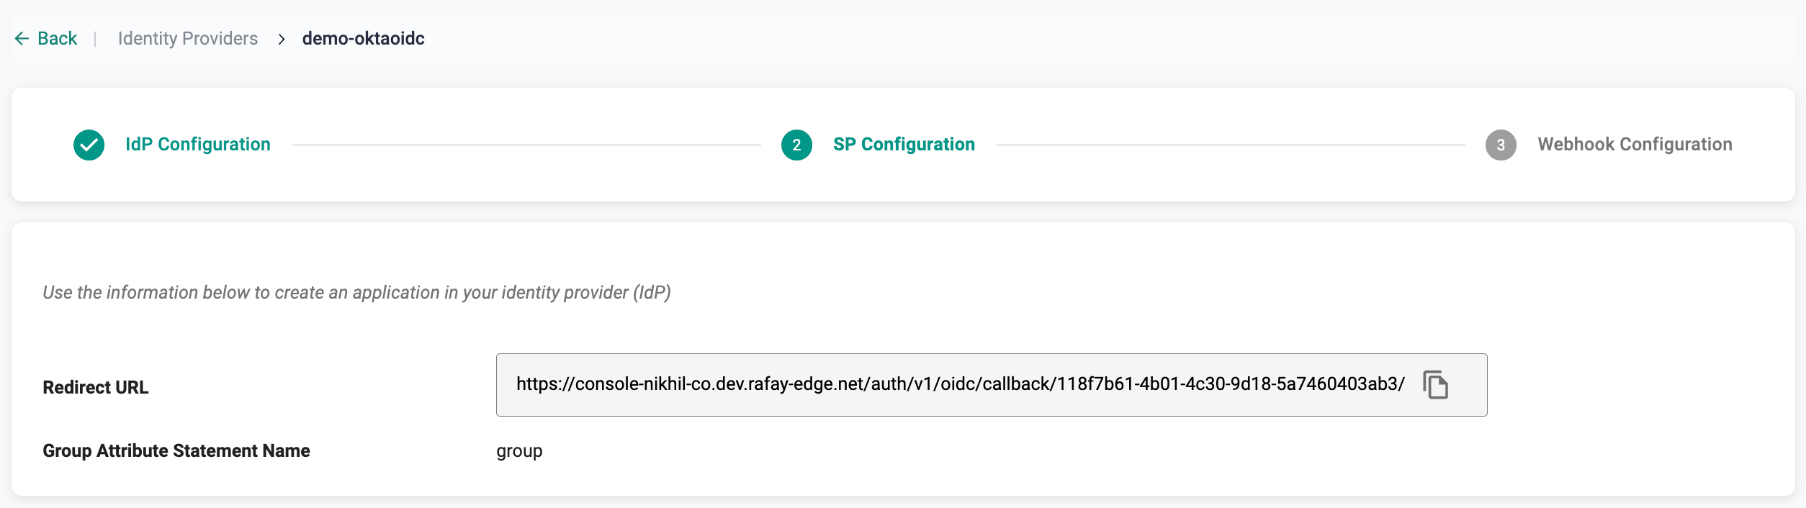Select the SP Configuration step label
The width and height of the screenshot is (1806, 508).
click(x=904, y=145)
